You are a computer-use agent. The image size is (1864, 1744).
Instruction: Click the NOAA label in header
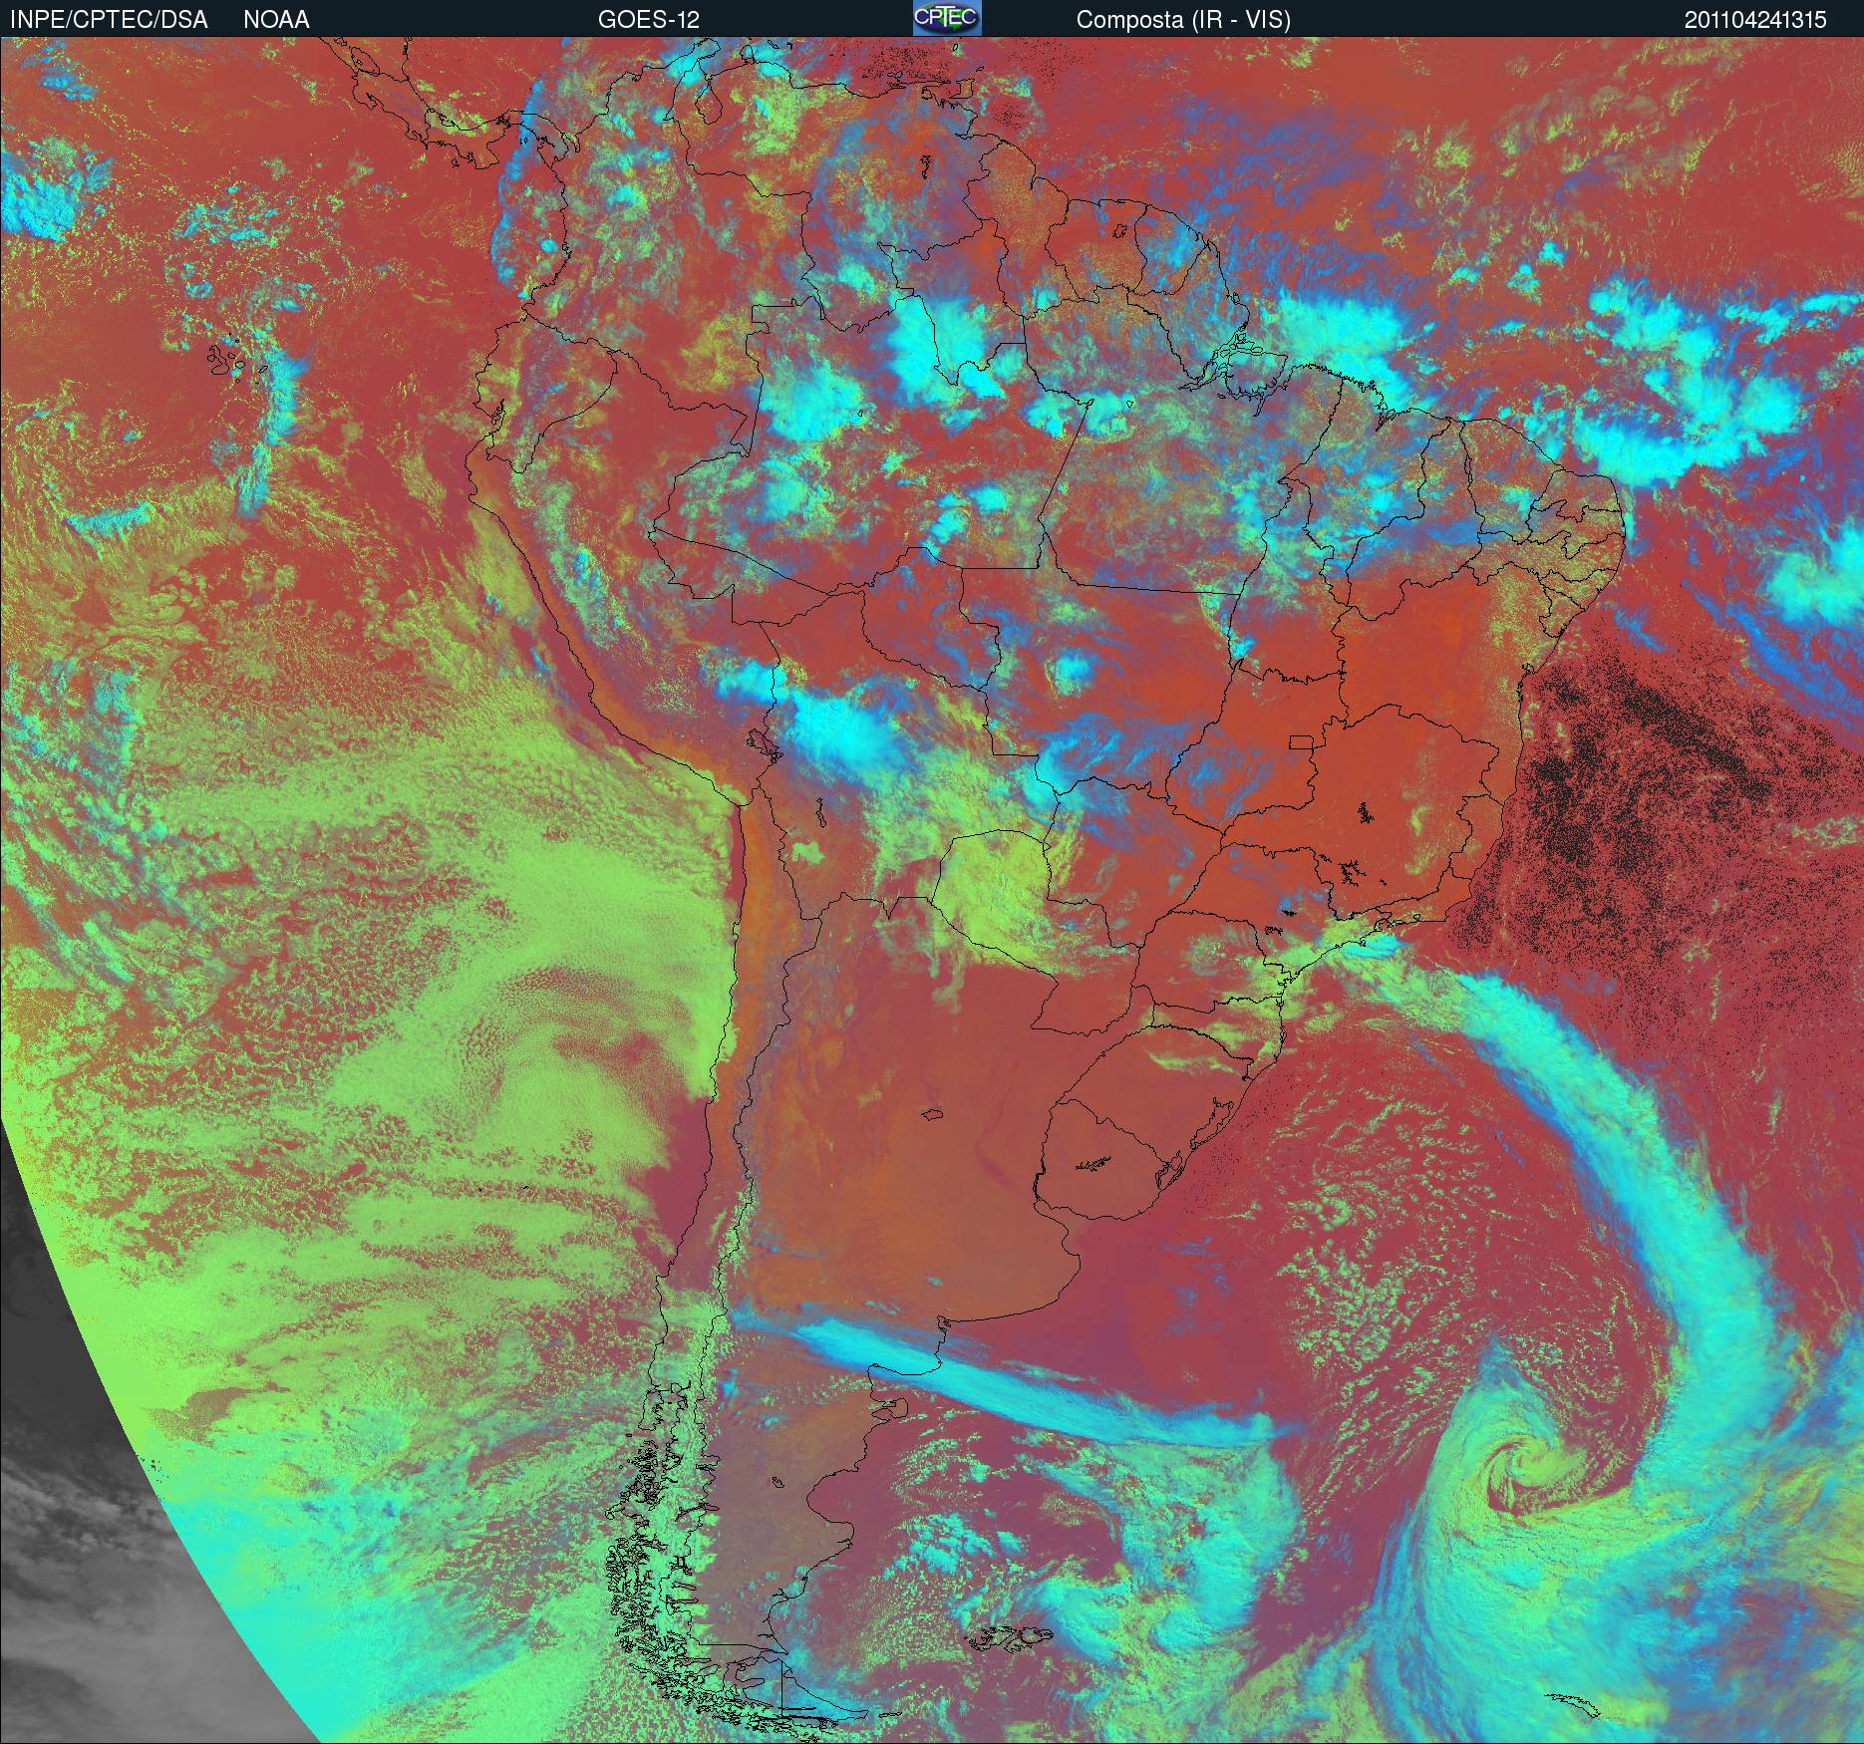[276, 20]
